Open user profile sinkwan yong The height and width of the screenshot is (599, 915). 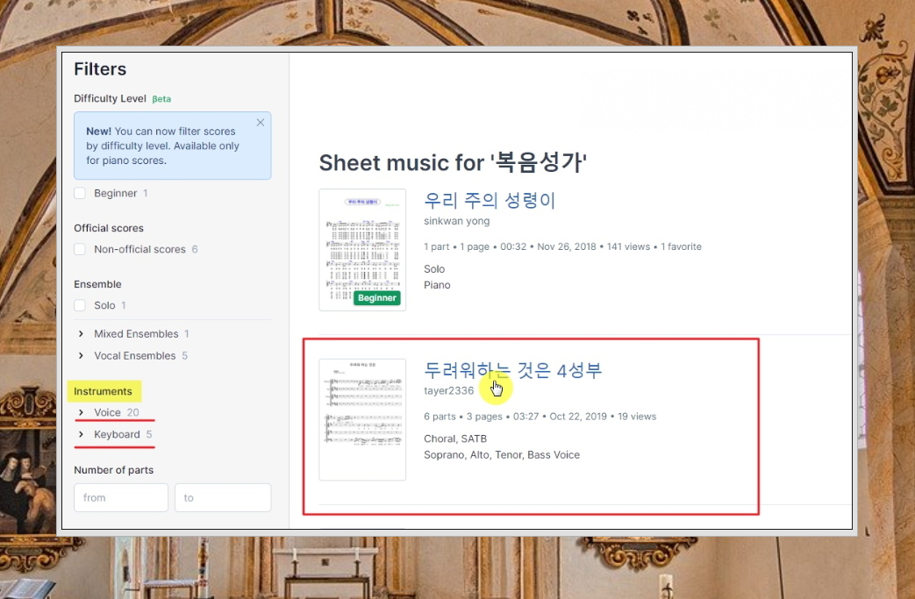pyautogui.click(x=457, y=221)
